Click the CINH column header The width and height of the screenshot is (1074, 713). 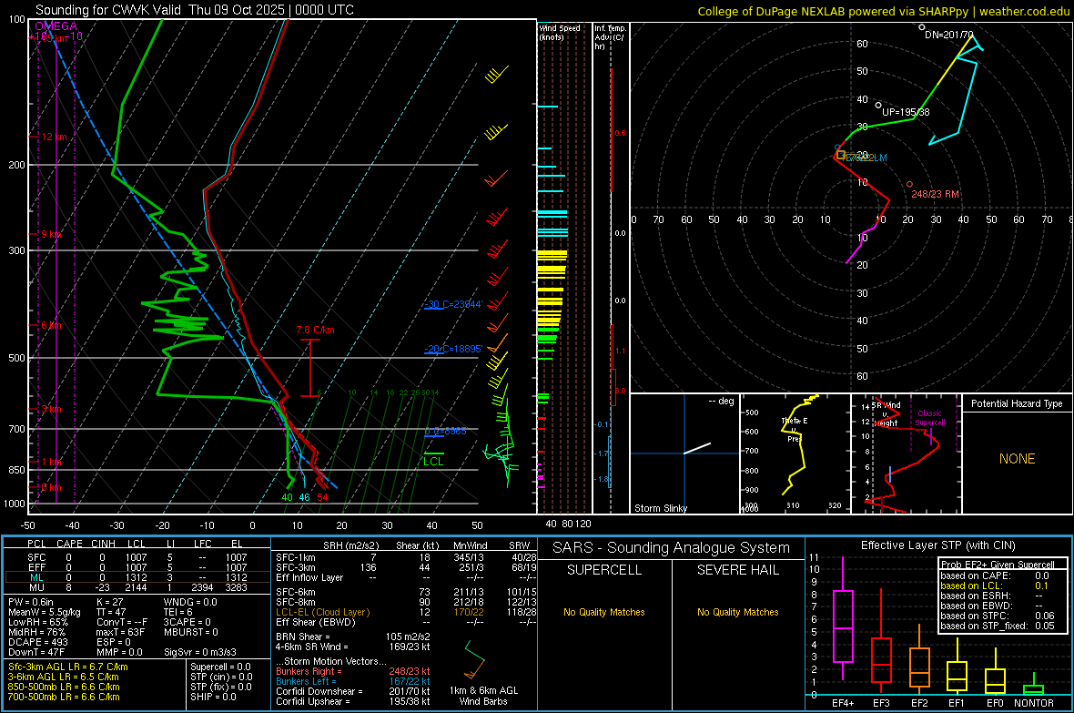[103, 544]
